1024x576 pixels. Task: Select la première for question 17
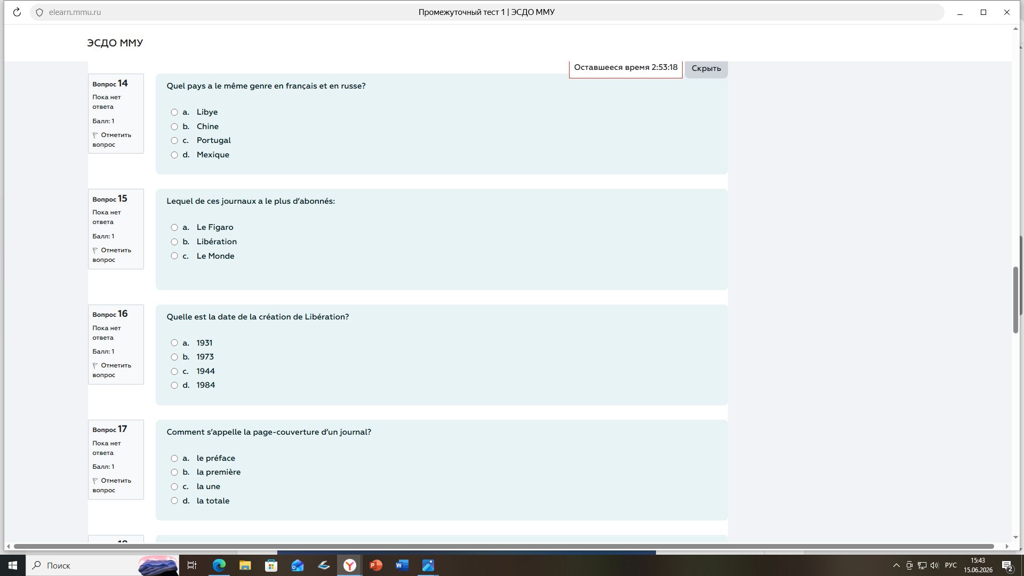pyautogui.click(x=174, y=473)
